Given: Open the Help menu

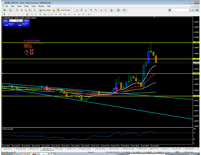Looking at the screenshot, I should click(x=49, y=6).
